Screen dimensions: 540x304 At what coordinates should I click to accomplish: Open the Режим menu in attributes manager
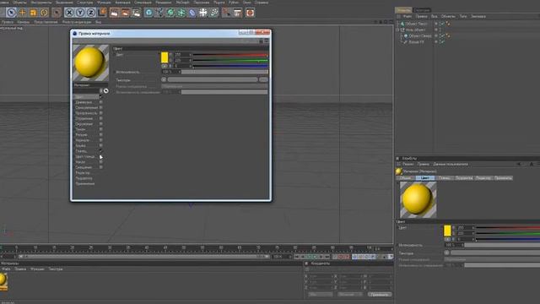pos(408,164)
